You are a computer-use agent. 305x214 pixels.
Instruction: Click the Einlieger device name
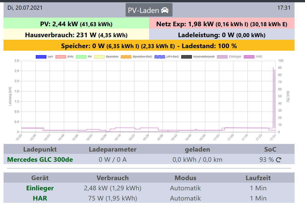pos(40,188)
